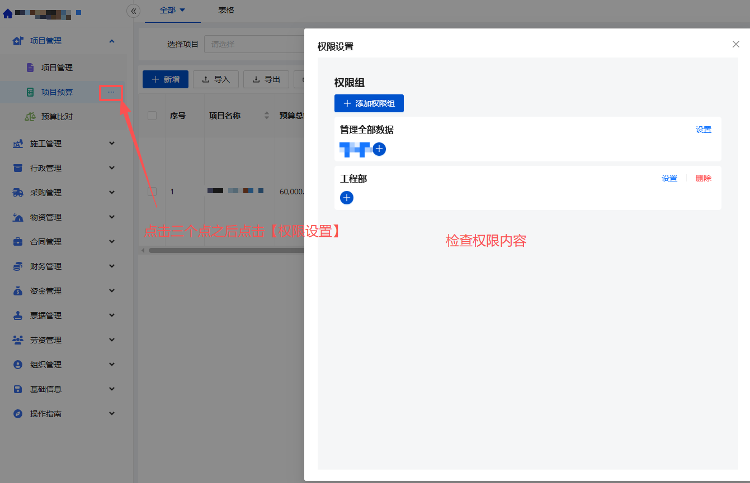This screenshot has width=750, height=483.
Task: Open 预算比对 from the sidebar
Action: (x=56, y=117)
